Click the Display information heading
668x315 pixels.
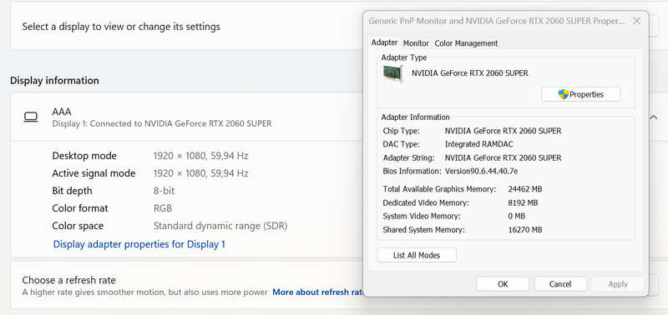pyautogui.click(x=54, y=80)
